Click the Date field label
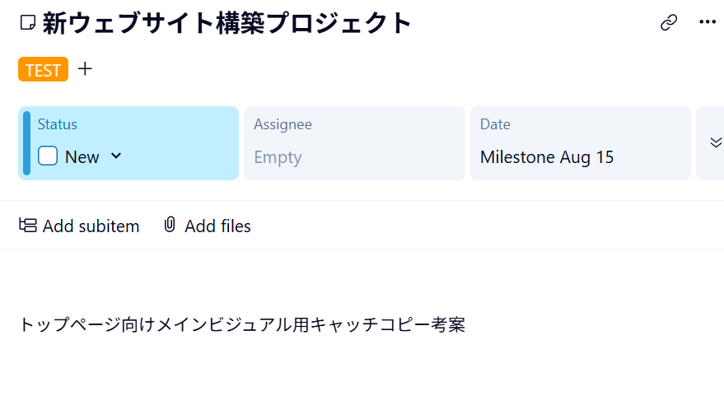The width and height of the screenshot is (724, 396). click(495, 124)
